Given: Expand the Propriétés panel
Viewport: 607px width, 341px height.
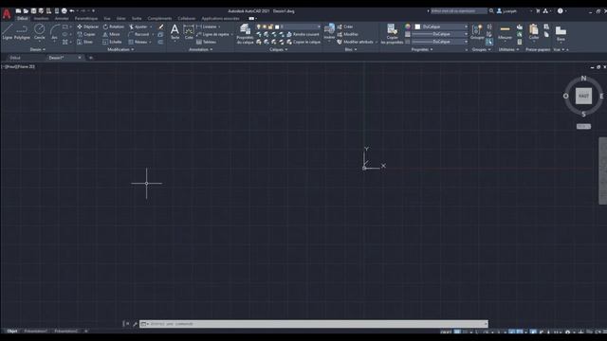Looking at the screenshot, I should (x=422, y=49).
